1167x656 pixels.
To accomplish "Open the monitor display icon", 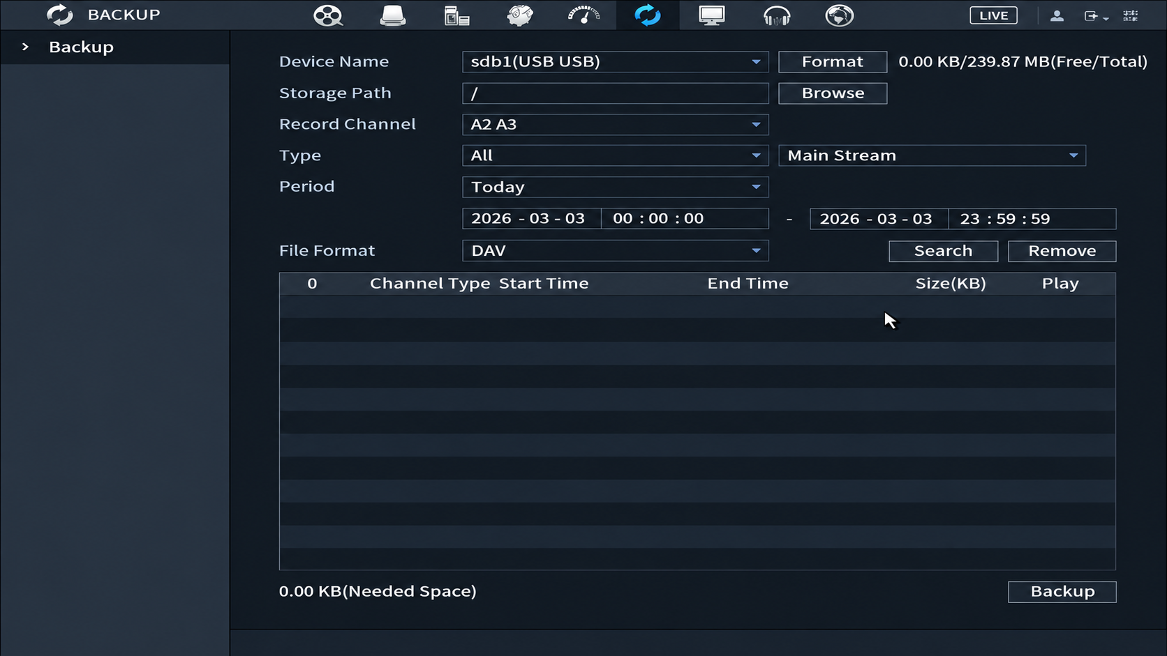I will pos(712,15).
